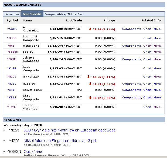
Task: Click More for NZSE 50
Action: (157, 84)
